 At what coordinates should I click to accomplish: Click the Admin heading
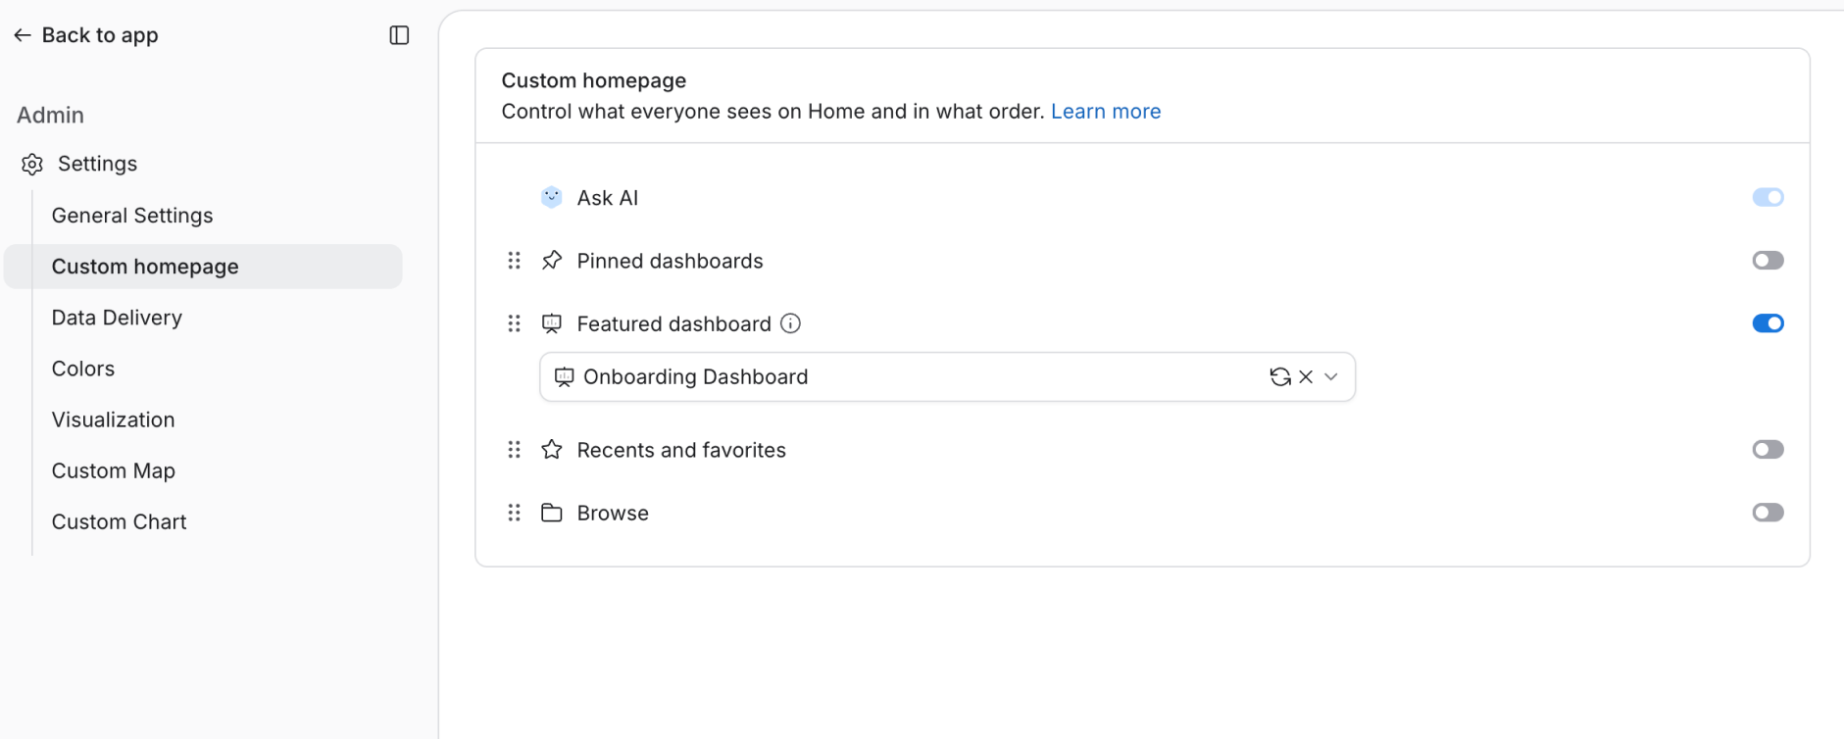(x=50, y=115)
